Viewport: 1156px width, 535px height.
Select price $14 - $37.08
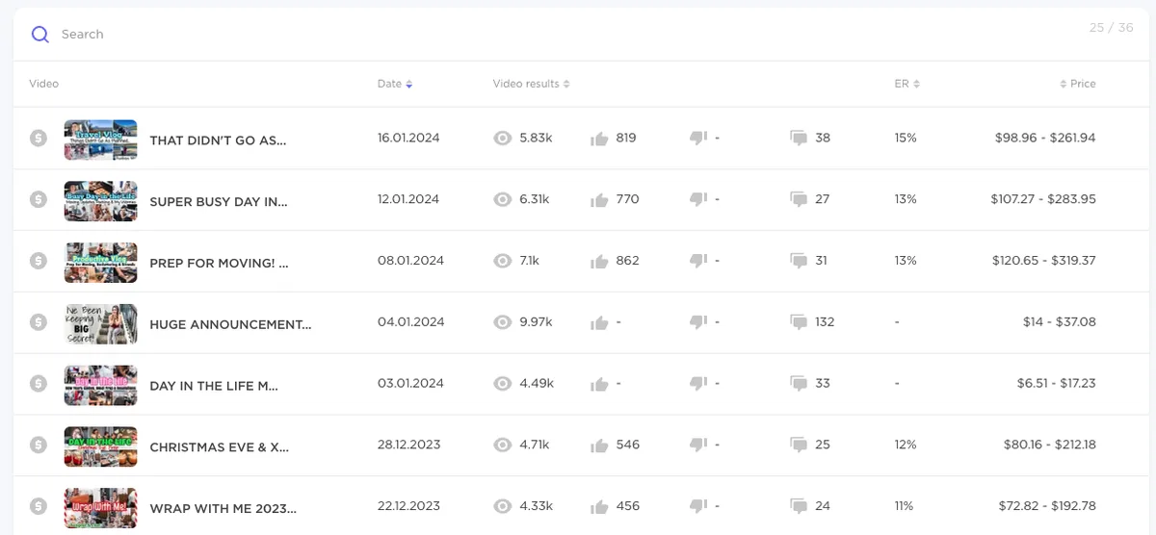(1060, 322)
